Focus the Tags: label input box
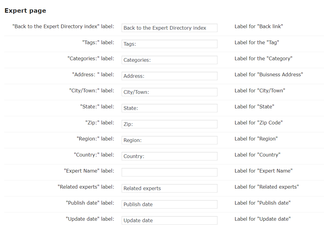The width and height of the screenshot is (324, 234). pyautogui.click(x=169, y=44)
